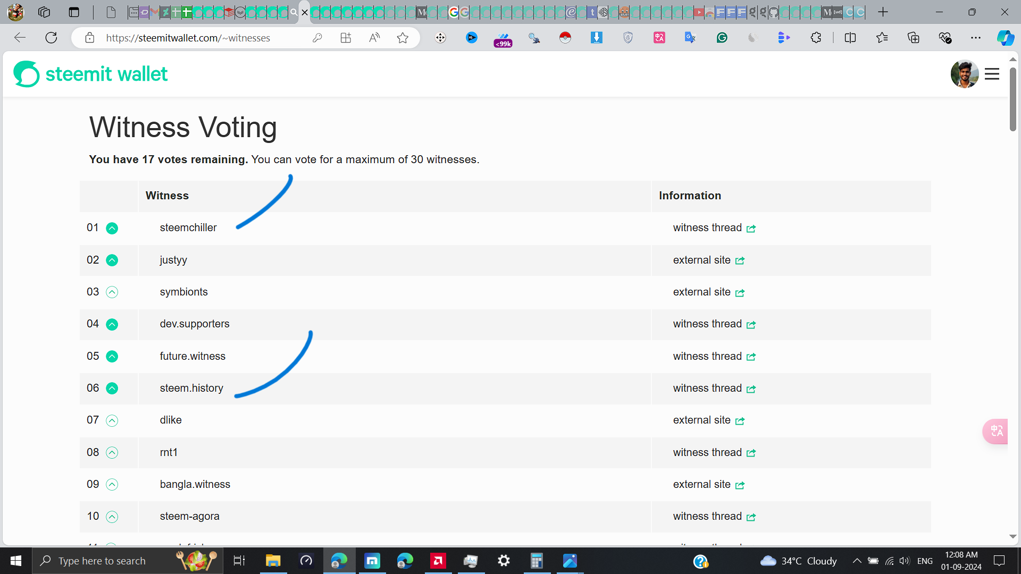Toggle vote for witness steem.history

(112, 389)
